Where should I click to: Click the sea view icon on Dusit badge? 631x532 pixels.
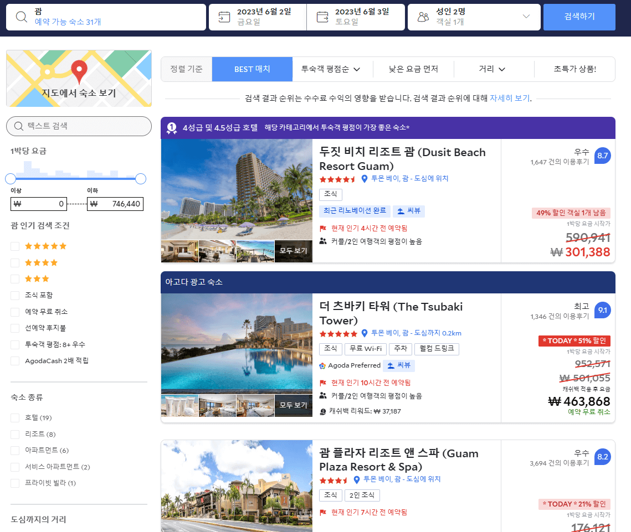coord(401,211)
